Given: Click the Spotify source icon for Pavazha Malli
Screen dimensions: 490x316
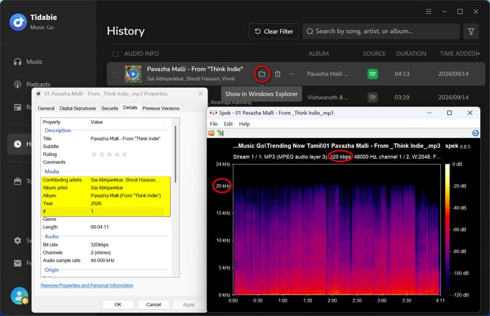Looking at the screenshot, I should coord(372,74).
